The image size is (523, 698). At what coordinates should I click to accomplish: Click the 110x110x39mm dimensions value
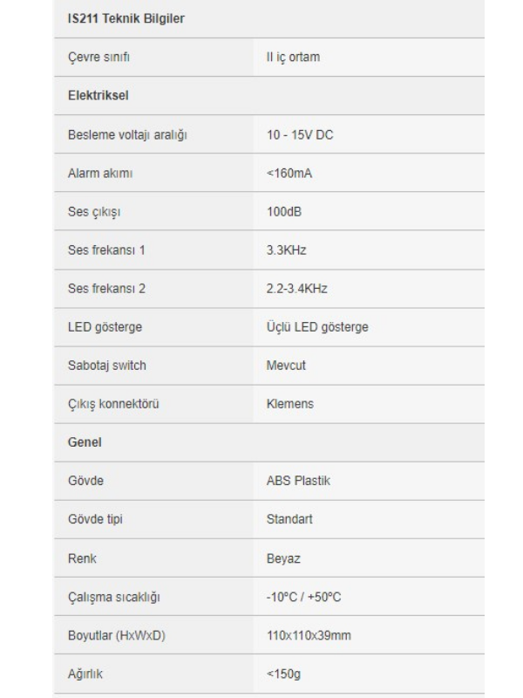tap(309, 635)
